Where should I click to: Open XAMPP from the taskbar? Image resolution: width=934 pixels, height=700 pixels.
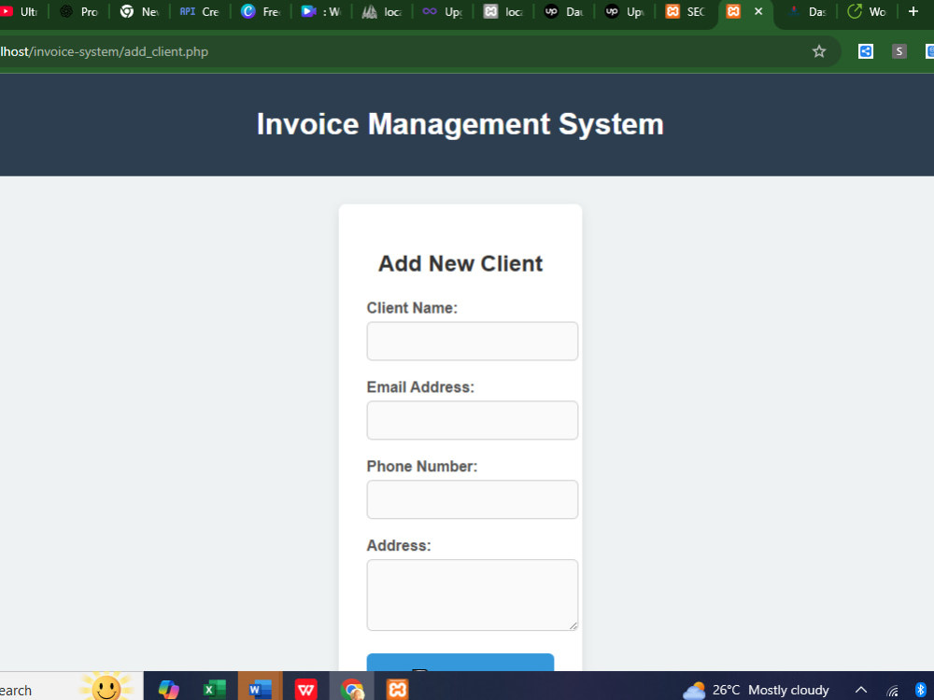point(397,690)
